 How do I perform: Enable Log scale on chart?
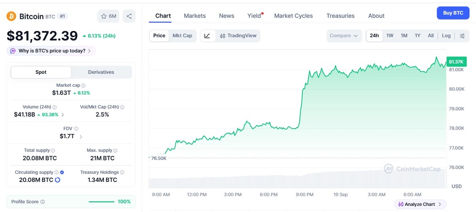point(446,36)
